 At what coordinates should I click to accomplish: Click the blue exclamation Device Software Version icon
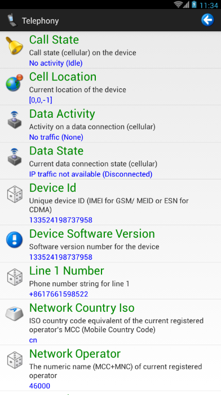pos(14,239)
